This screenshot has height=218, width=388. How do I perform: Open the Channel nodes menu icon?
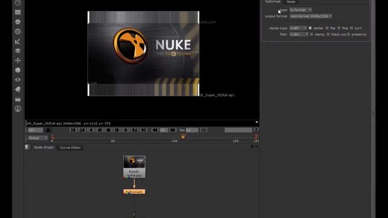18,12
